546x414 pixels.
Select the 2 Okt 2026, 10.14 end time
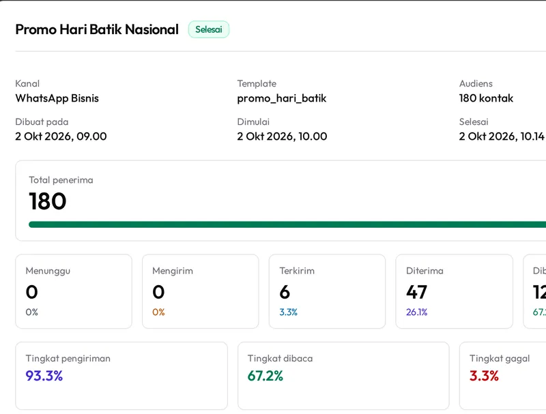[x=502, y=136]
